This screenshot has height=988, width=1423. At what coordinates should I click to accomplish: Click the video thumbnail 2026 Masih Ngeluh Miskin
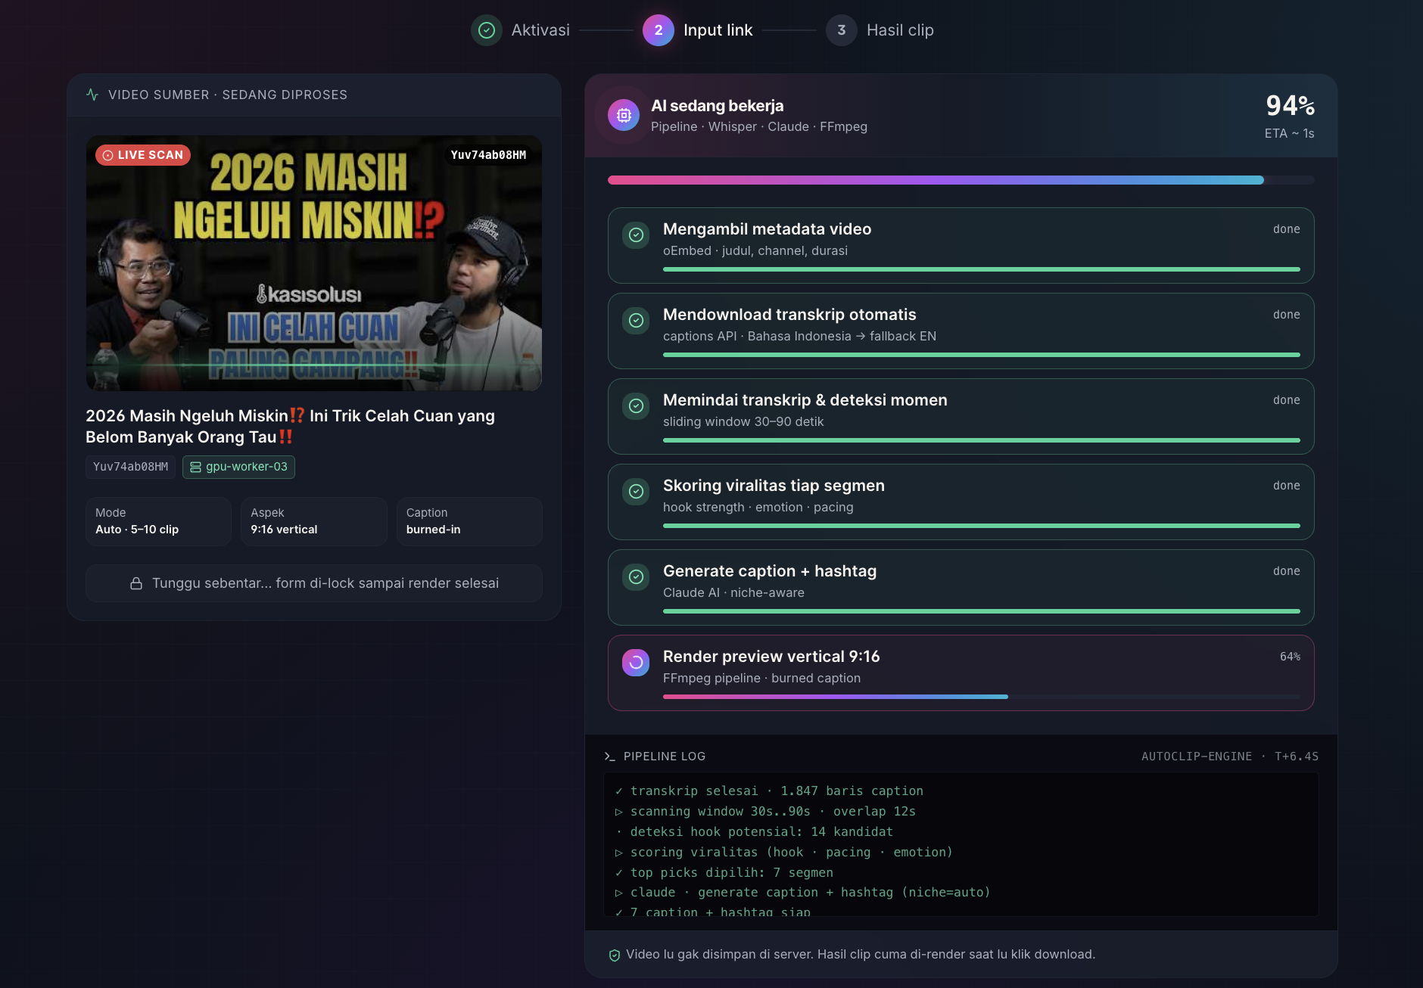pos(314,263)
